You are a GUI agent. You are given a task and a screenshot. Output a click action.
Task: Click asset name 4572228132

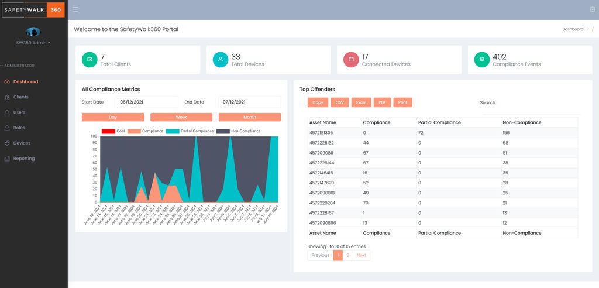tap(321, 143)
